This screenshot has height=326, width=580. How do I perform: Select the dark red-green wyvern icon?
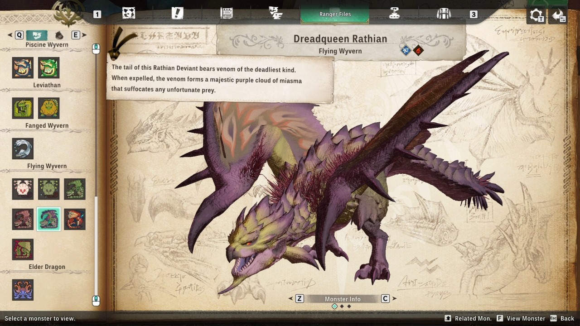point(23,249)
